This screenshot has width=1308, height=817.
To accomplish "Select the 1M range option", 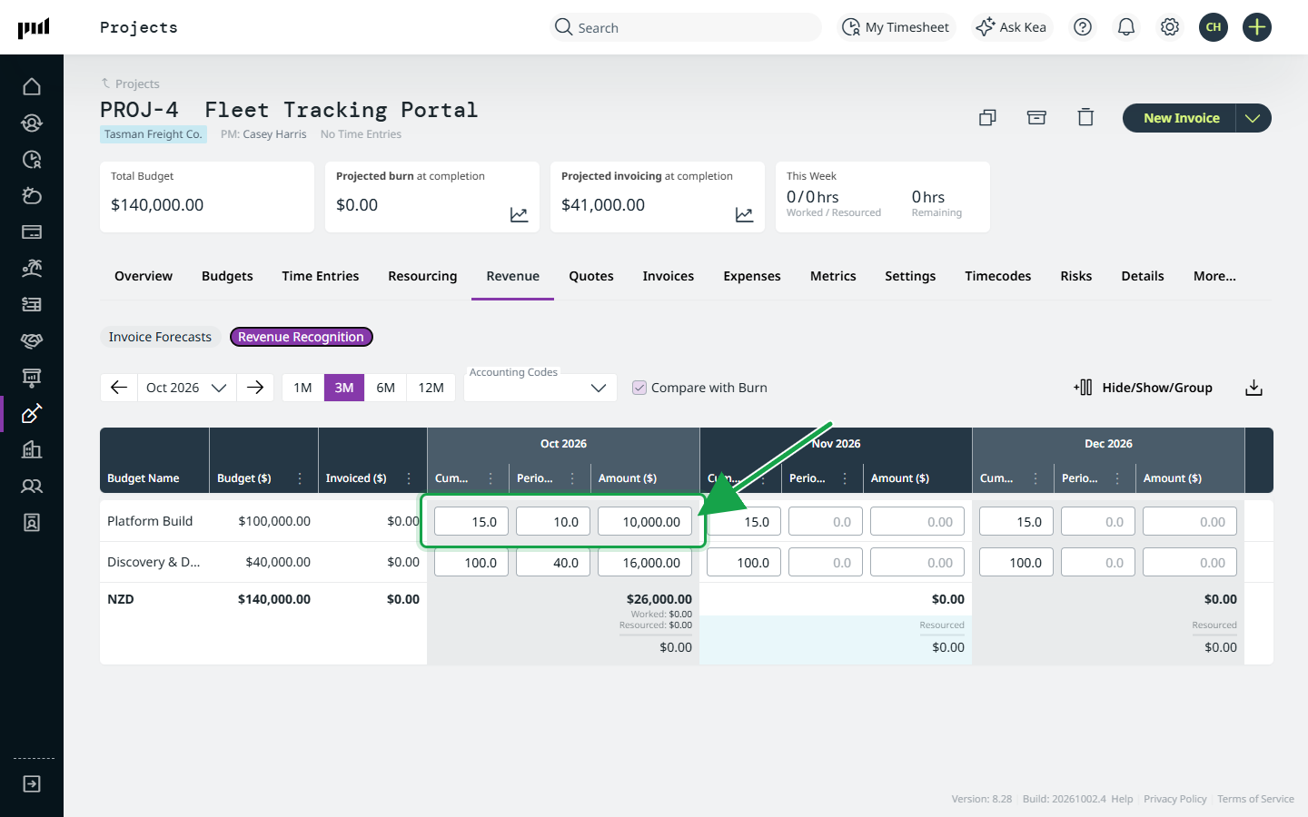I will pyautogui.click(x=302, y=388).
